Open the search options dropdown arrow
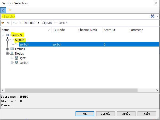The height and width of the screenshot is (120, 160). coord(157,16)
